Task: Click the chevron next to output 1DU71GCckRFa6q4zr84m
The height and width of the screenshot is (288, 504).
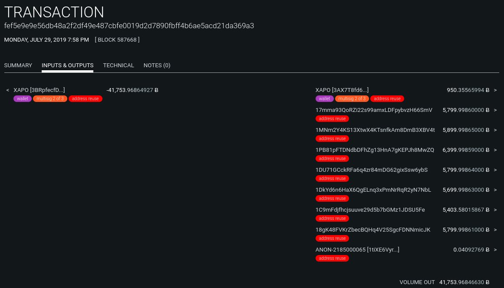Action: (495, 170)
